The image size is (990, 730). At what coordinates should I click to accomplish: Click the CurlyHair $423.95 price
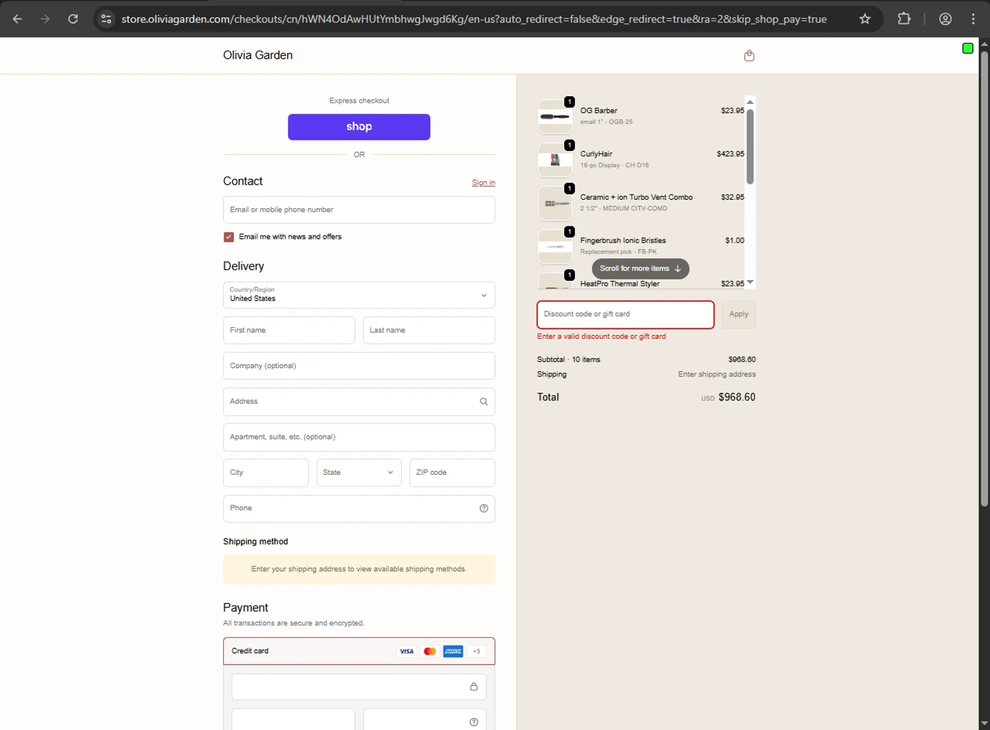click(x=731, y=154)
